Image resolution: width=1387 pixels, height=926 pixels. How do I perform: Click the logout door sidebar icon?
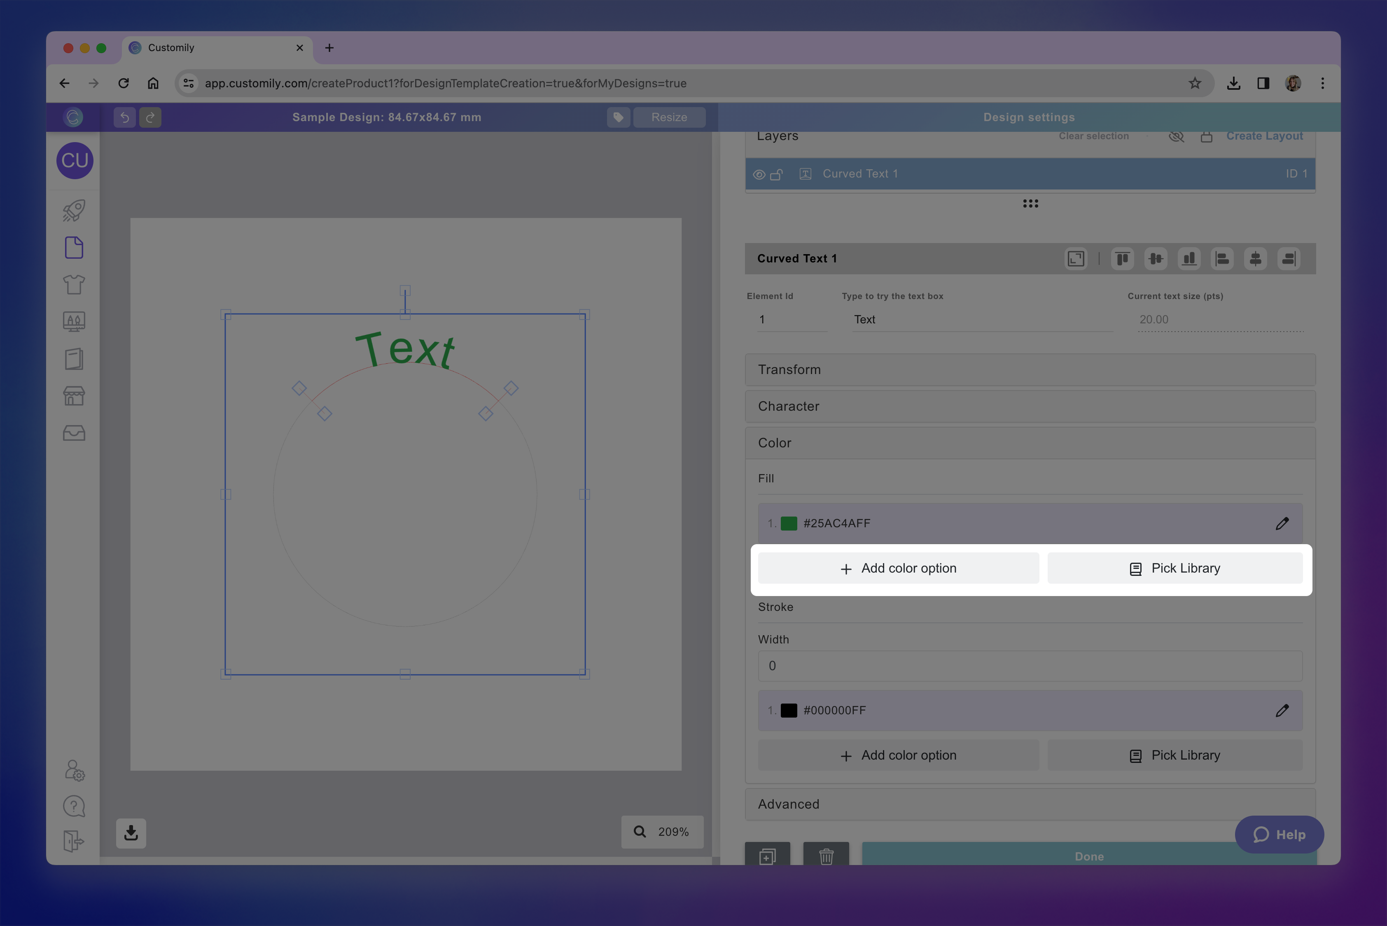coord(74,841)
